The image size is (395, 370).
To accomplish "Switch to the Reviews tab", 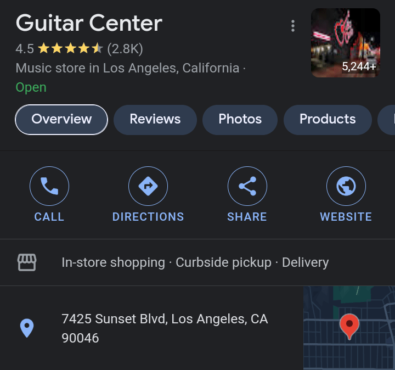I will click(155, 119).
